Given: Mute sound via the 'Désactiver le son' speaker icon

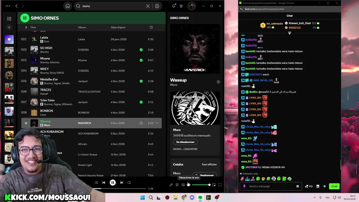Looking at the screenshot, I should 188,185.
